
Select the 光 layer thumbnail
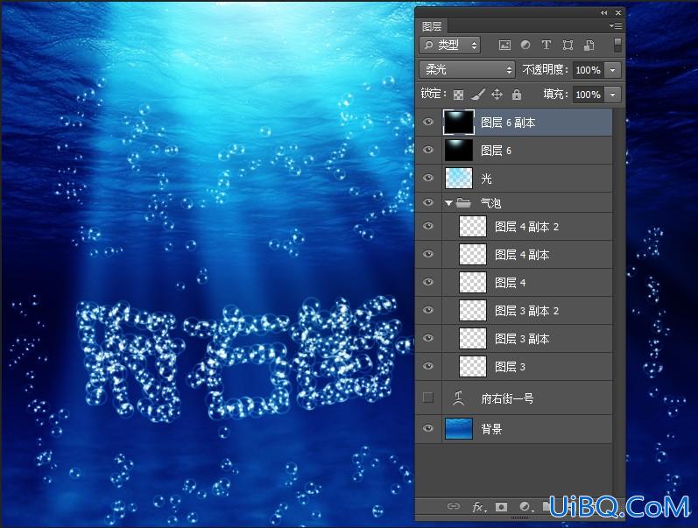[459, 178]
